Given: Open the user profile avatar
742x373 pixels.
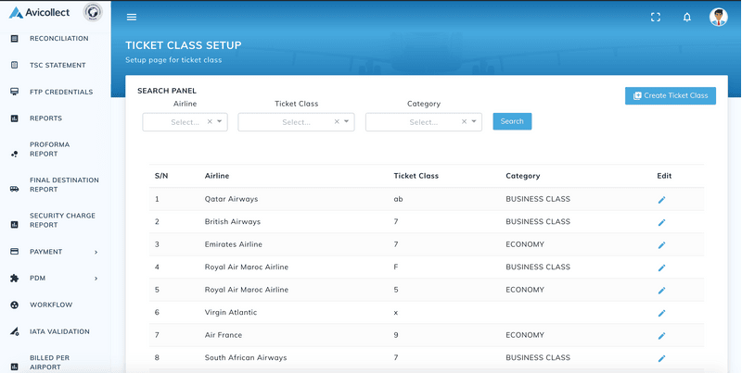Looking at the screenshot, I should (x=718, y=18).
